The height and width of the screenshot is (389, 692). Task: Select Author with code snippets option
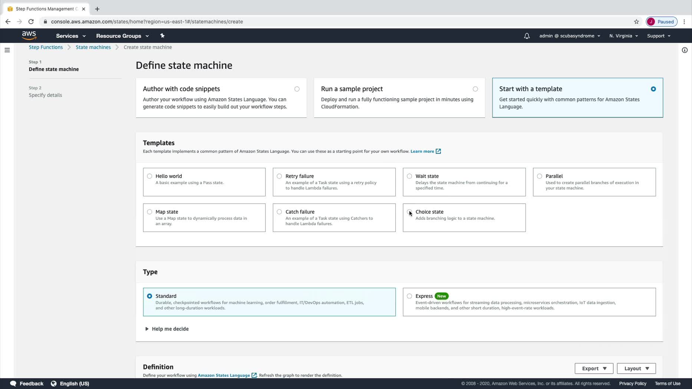[x=221, y=97]
